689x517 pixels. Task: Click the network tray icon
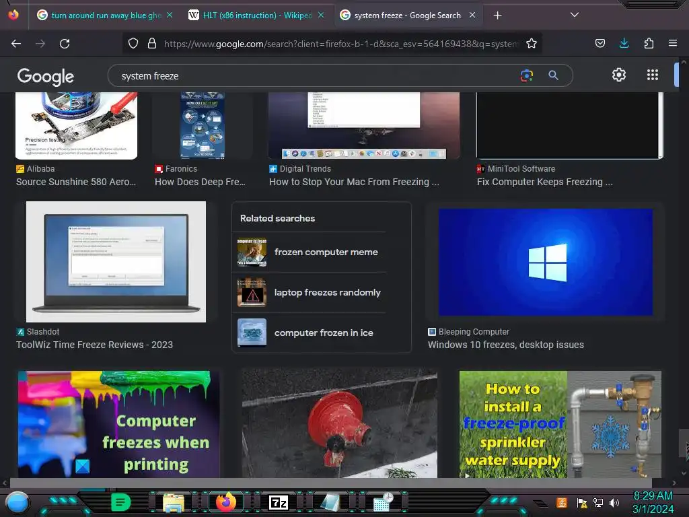pyautogui.click(x=598, y=502)
